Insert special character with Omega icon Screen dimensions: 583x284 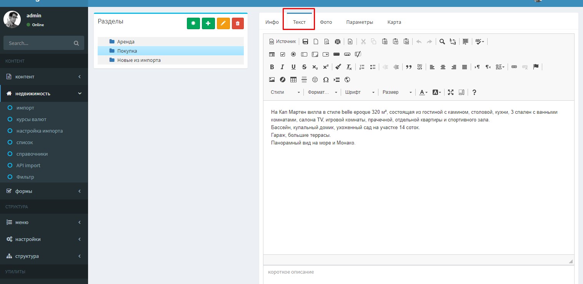coord(326,80)
